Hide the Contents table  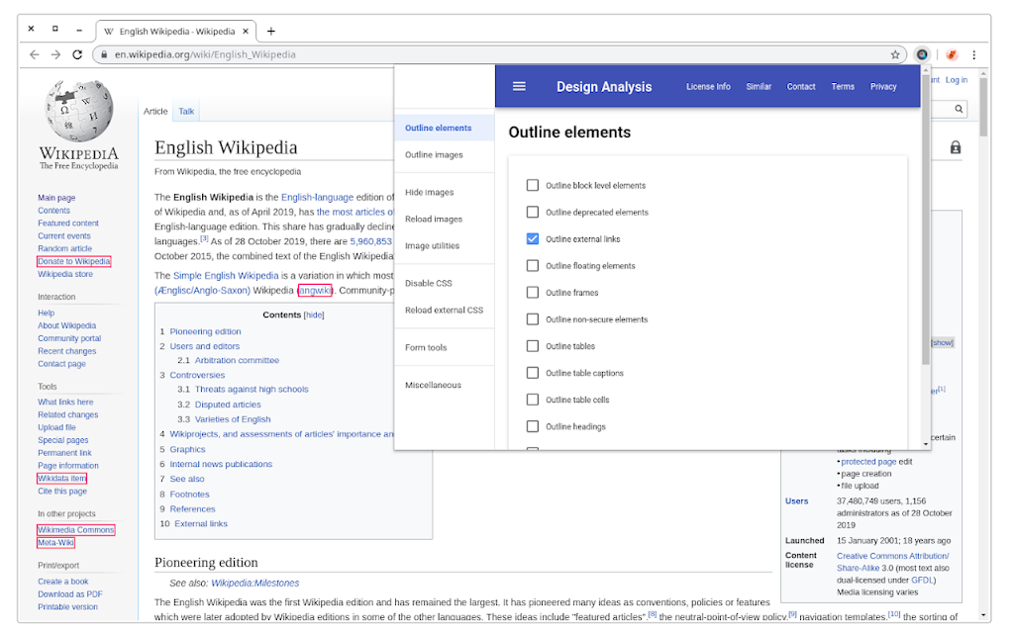[314, 316]
